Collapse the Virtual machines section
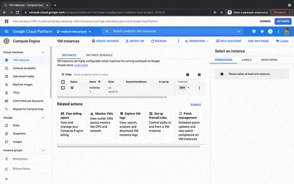Screen dimensions: 294x184 click(43, 53)
